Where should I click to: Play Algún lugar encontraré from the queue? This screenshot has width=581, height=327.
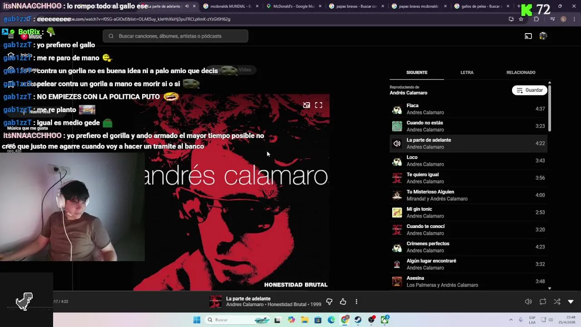pyautogui.click(x=468, y=264)
